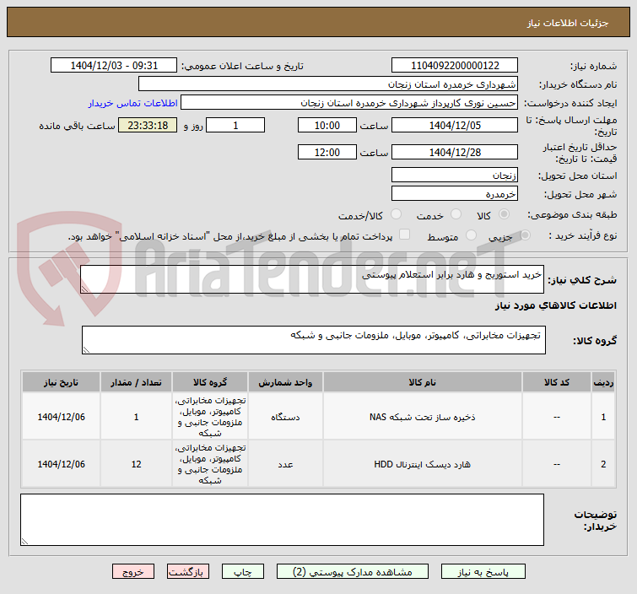The width and height of the screenshot is (637, 594).
Task: Click quantity 12 in HDD row
Action: point(136,464)
